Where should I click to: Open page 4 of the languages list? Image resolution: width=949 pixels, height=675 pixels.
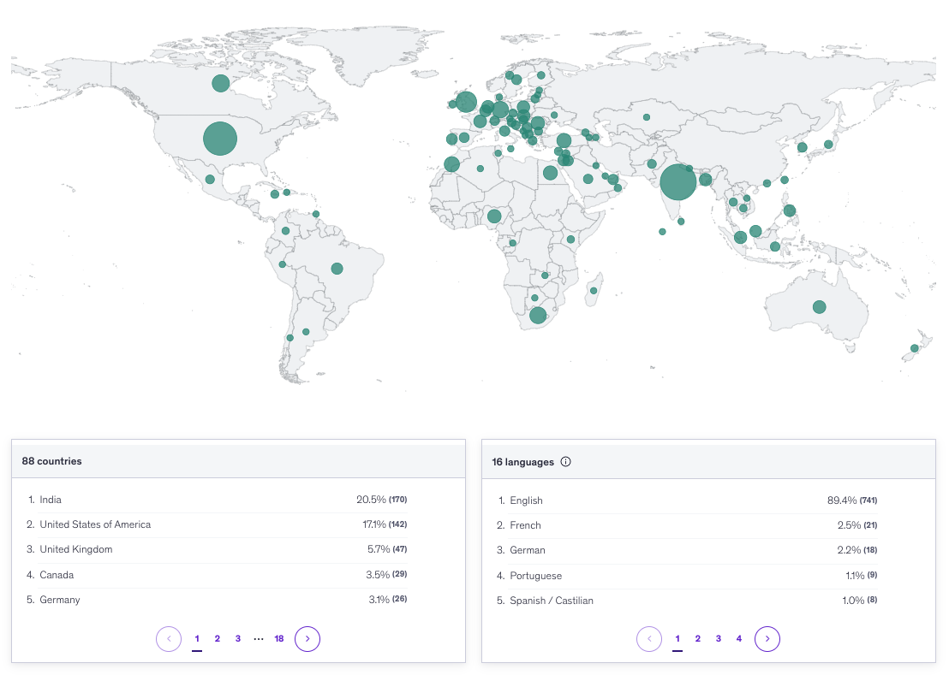(739, 639)
